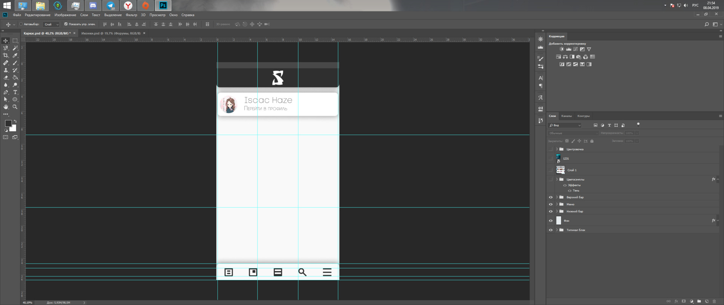Select the Hand tool
This screenshot has width=724, height=305.
point(6,107)
